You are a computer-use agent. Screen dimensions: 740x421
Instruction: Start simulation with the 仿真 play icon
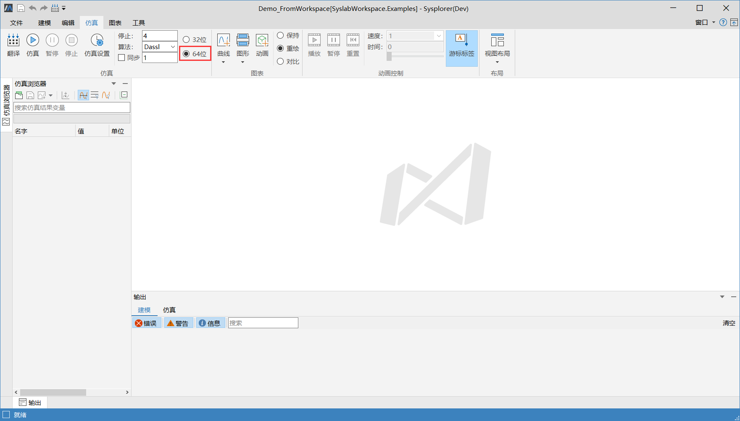coord(33,41)
